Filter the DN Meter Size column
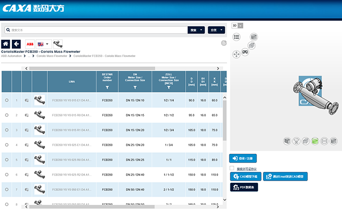This screenshot has width=342, height=212. coord(135,87)
